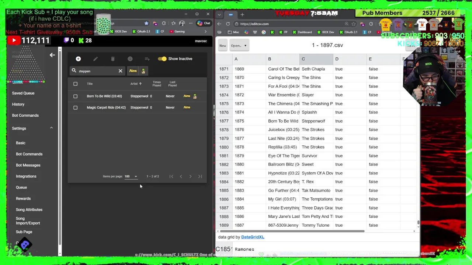Click the amp icon filter next to New
The width and height of the screenshot is (472, 265).
coord(143,71)
